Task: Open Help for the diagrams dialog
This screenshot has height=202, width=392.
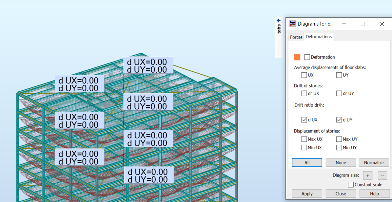Action: coord(374,193)
